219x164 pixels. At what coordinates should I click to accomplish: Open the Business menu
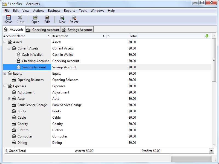[x=54, y=11]
